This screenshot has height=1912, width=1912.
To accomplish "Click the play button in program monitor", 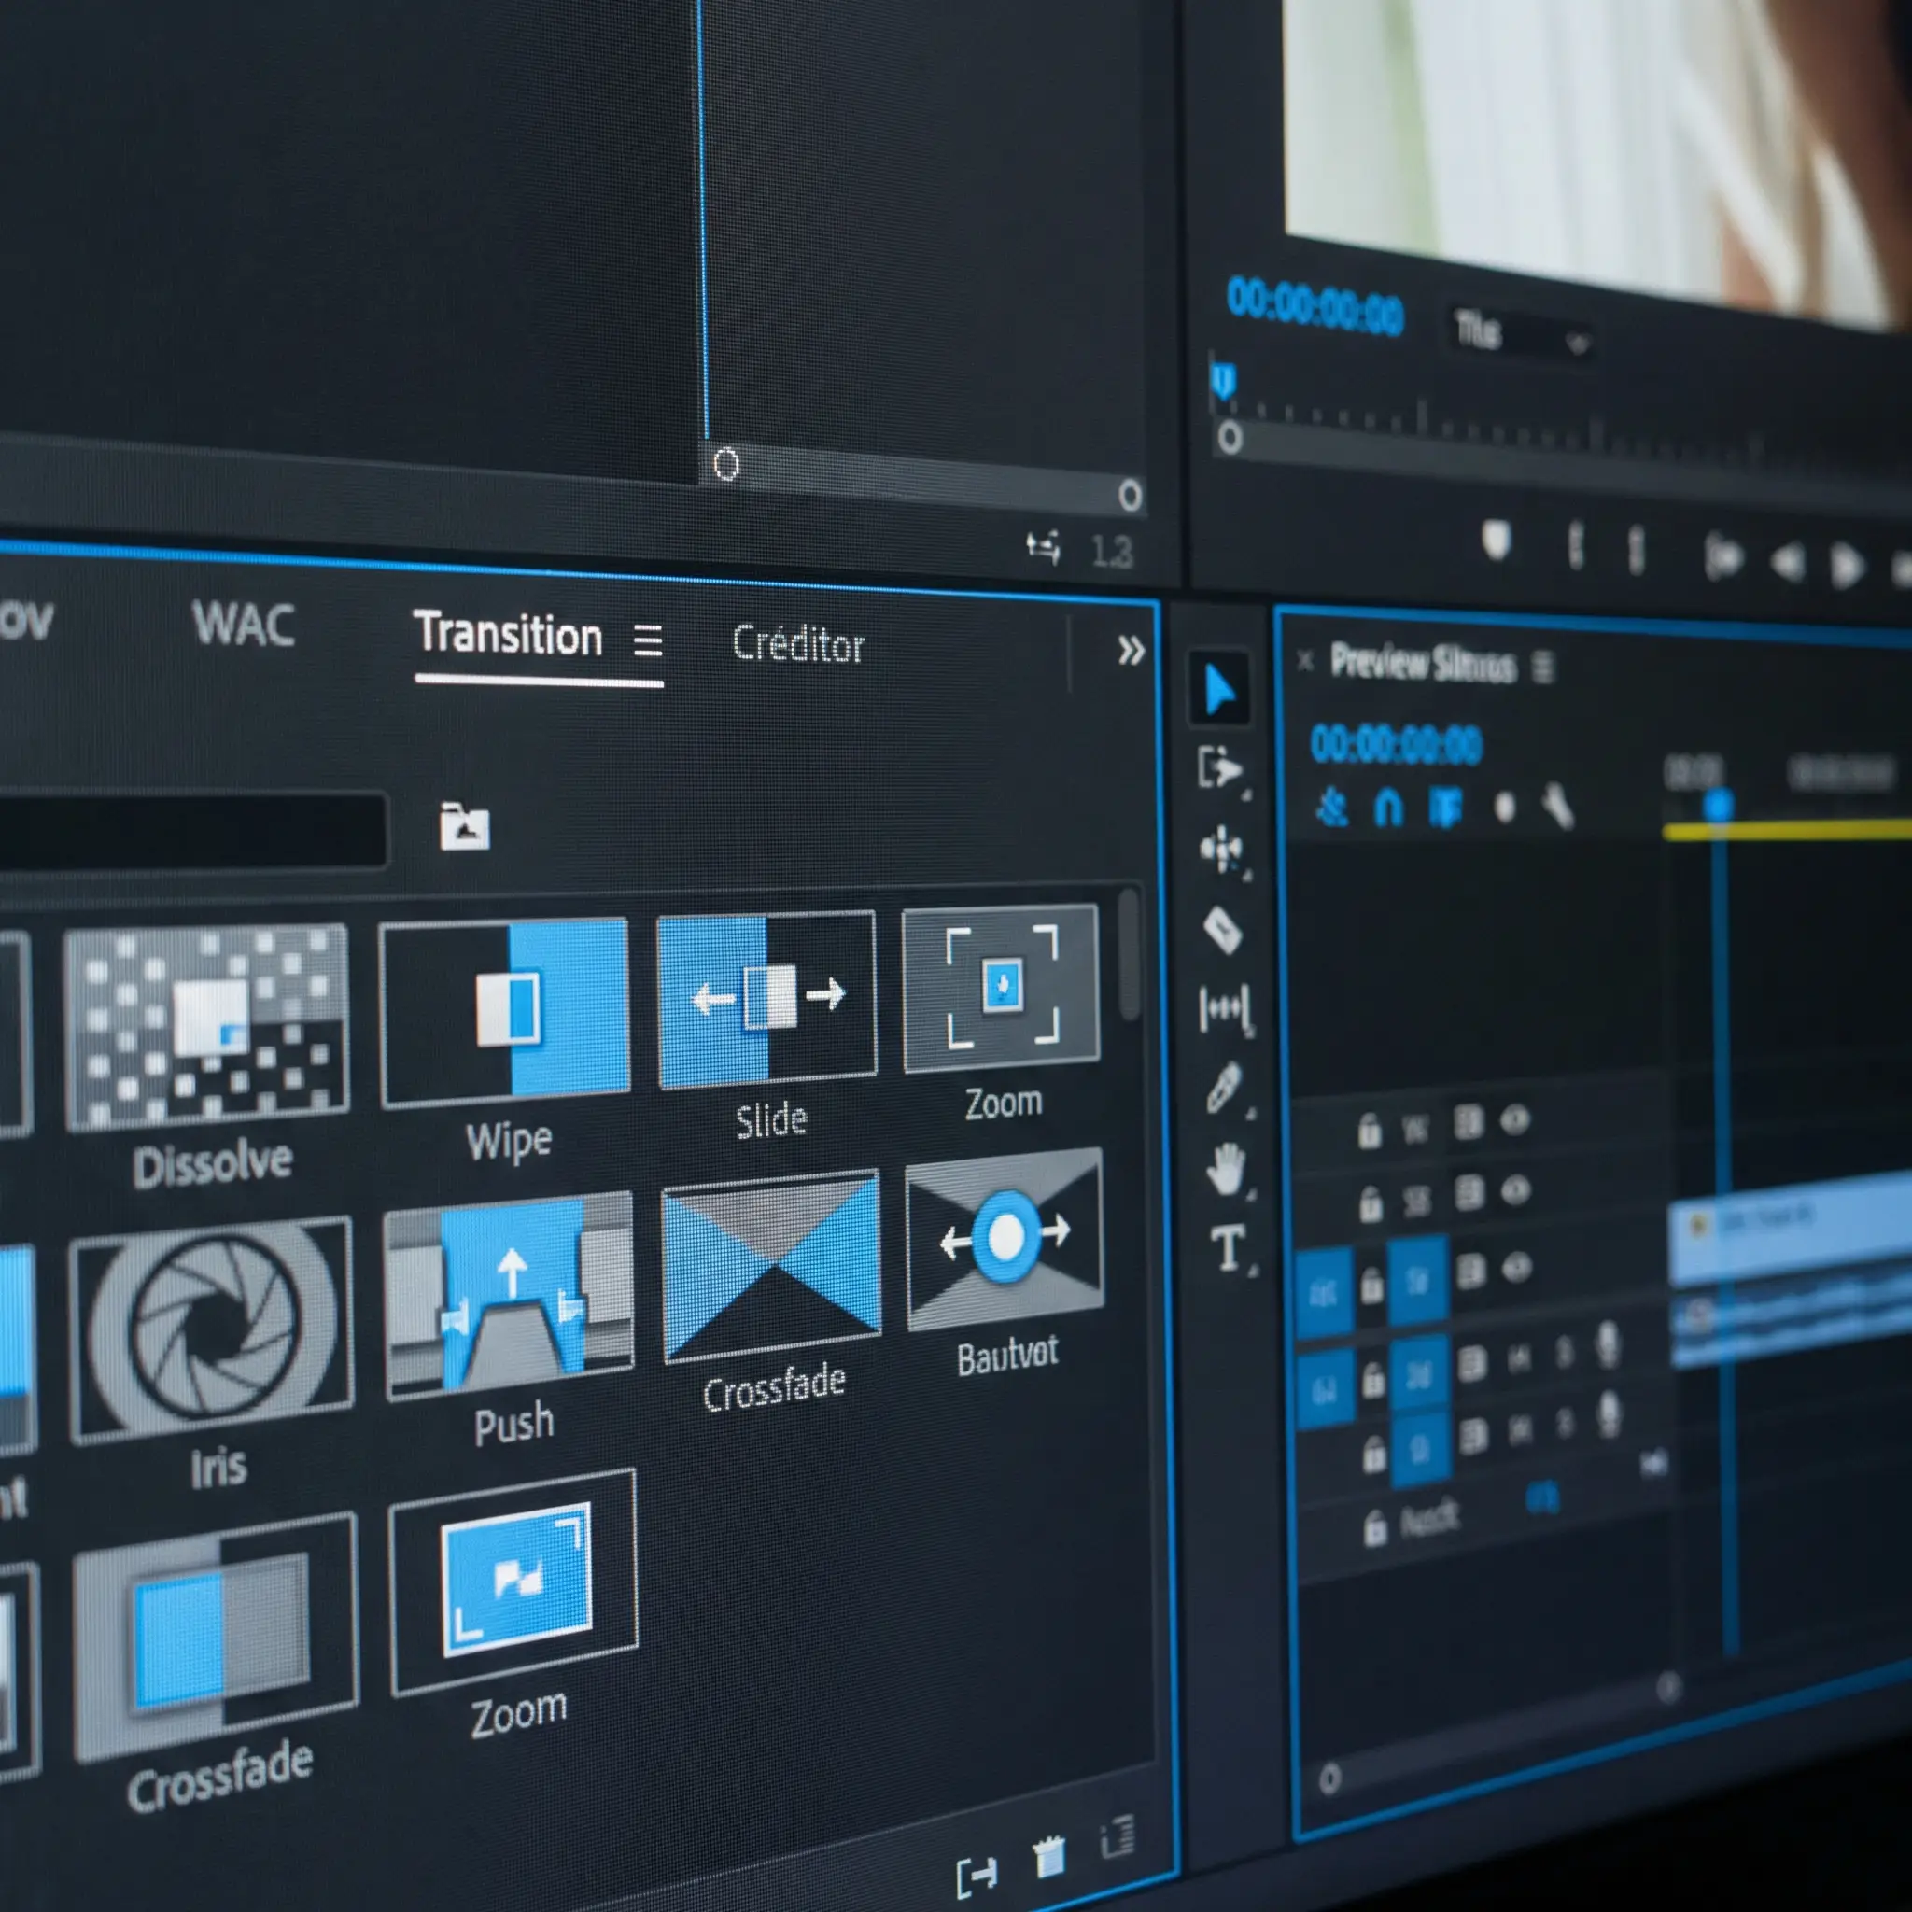I will pyautogui.click(x=1845, y=567).
